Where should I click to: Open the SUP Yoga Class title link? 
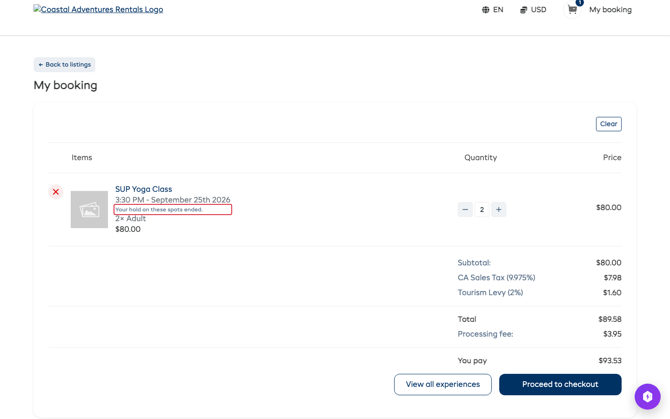pos(144,189)
